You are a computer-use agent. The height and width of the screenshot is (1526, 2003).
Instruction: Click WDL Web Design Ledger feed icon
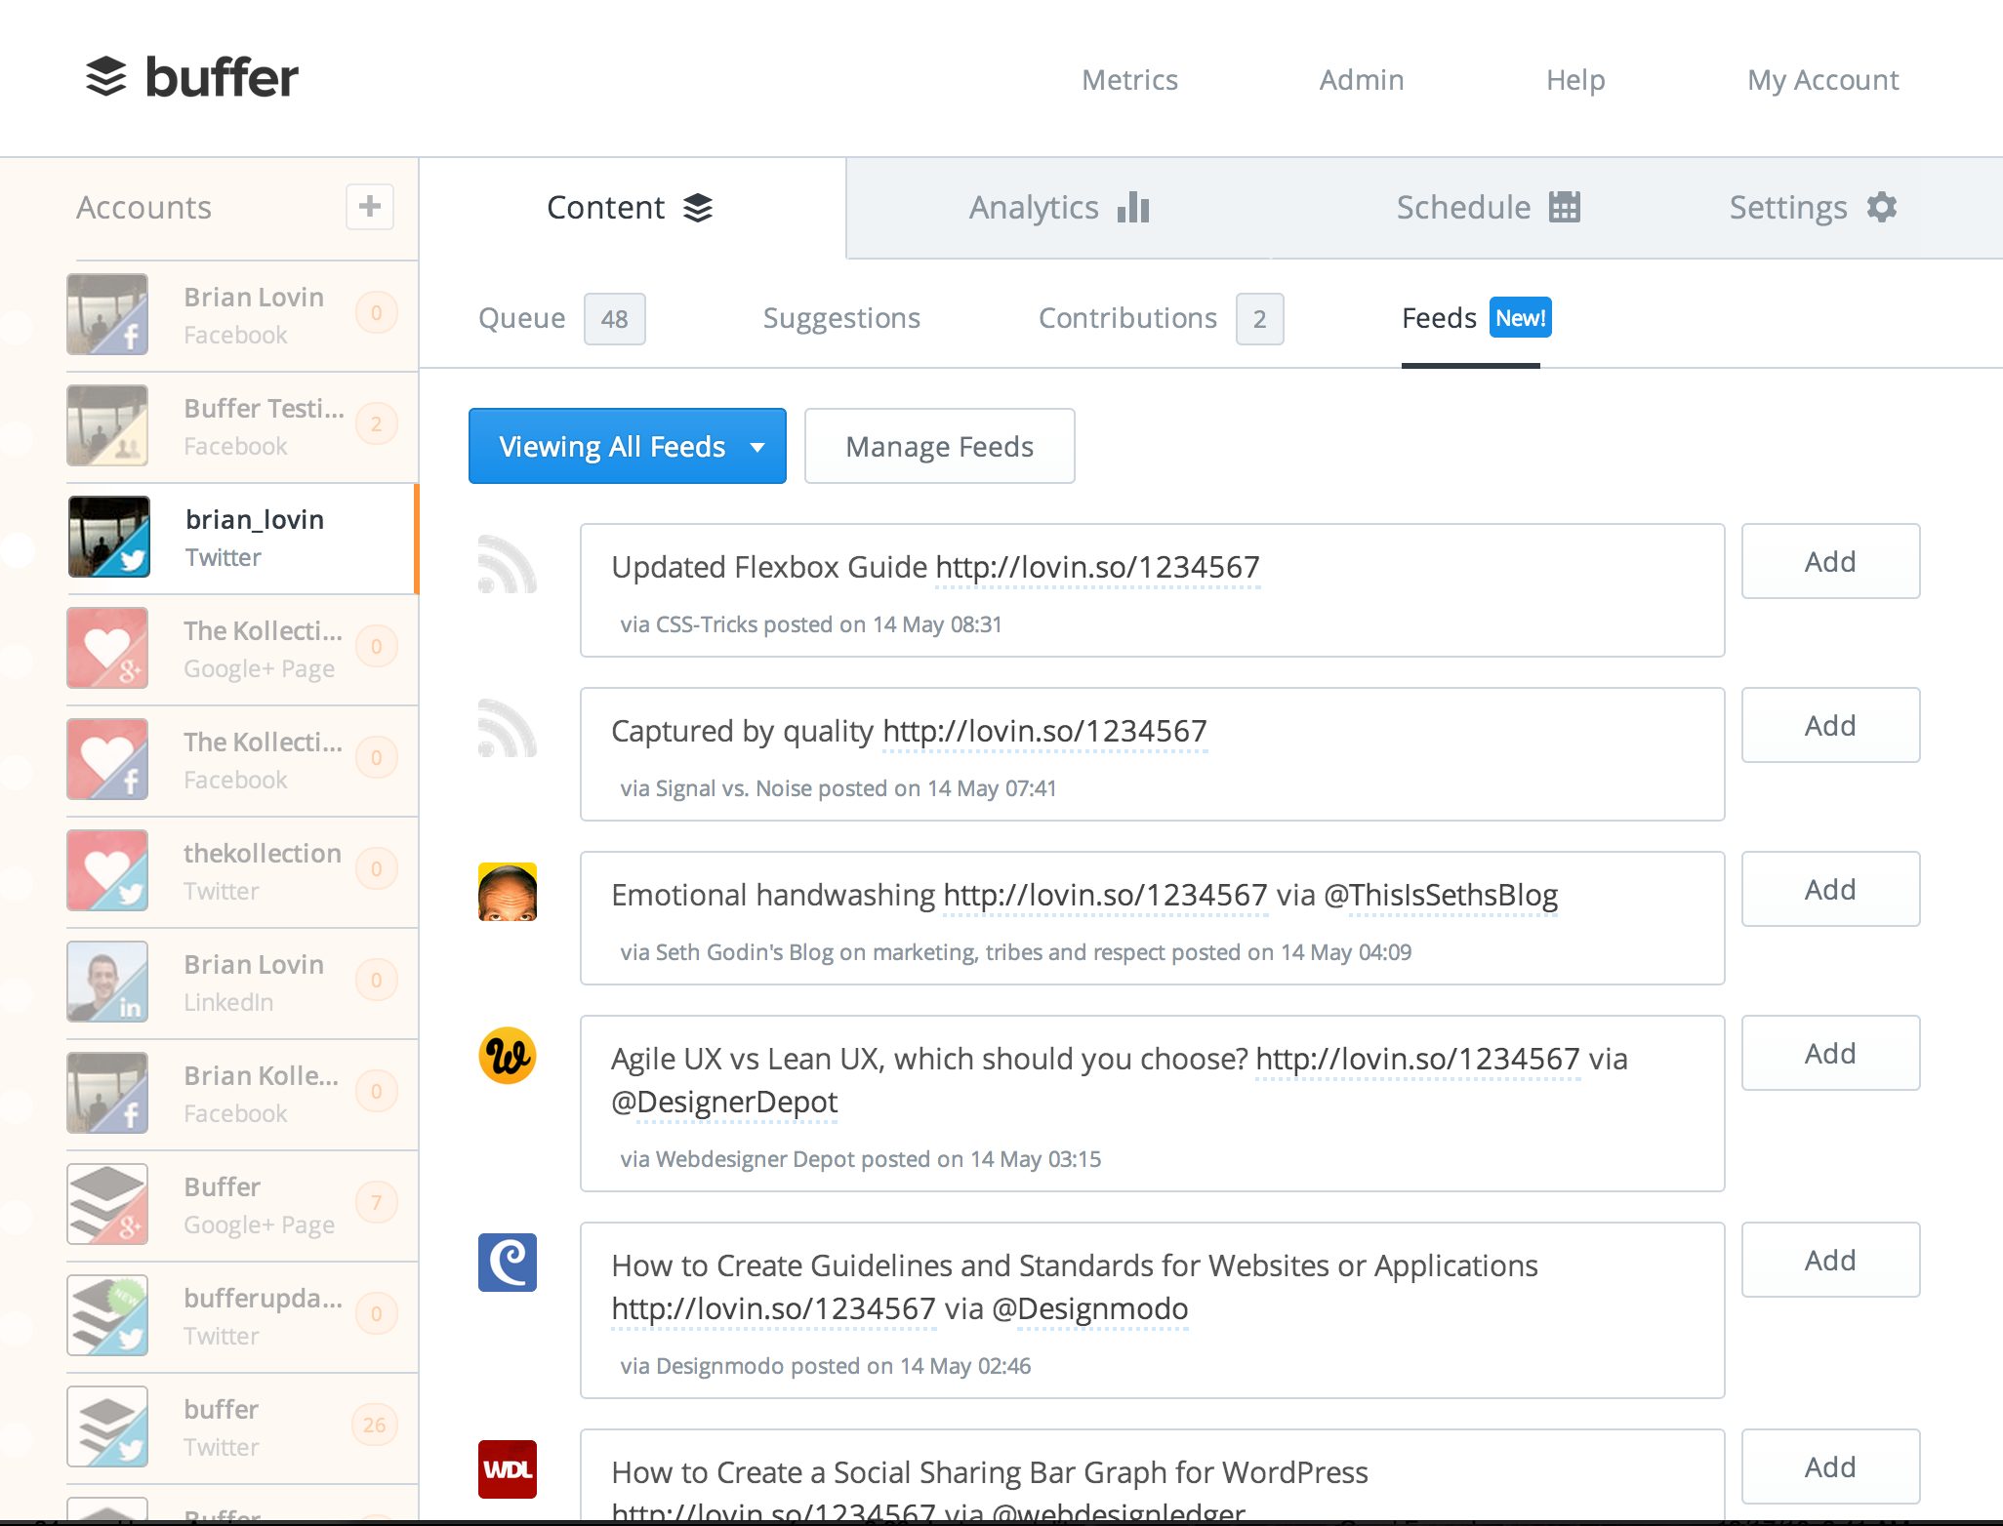[x=507, y=1468]
